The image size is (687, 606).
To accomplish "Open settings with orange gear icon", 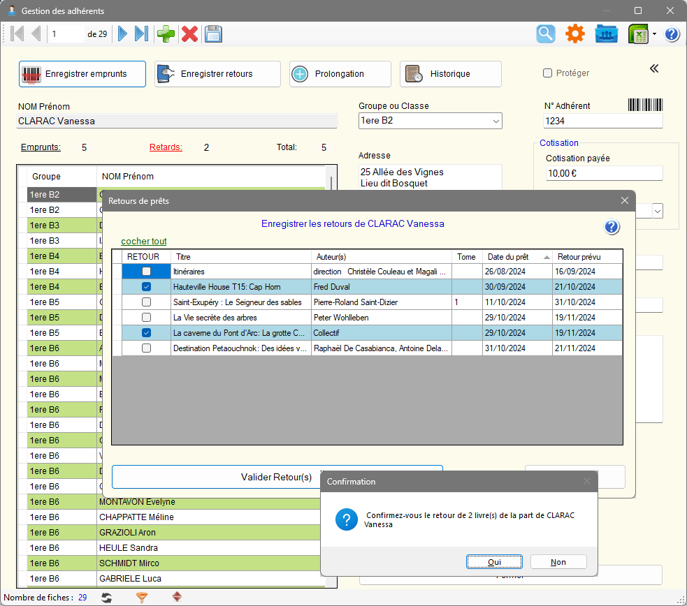I will (575, 34).
